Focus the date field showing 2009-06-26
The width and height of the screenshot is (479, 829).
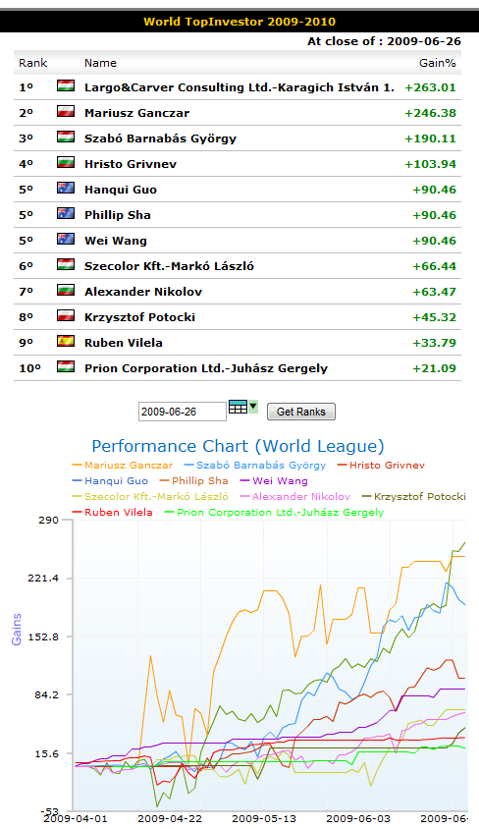(183, 412)
